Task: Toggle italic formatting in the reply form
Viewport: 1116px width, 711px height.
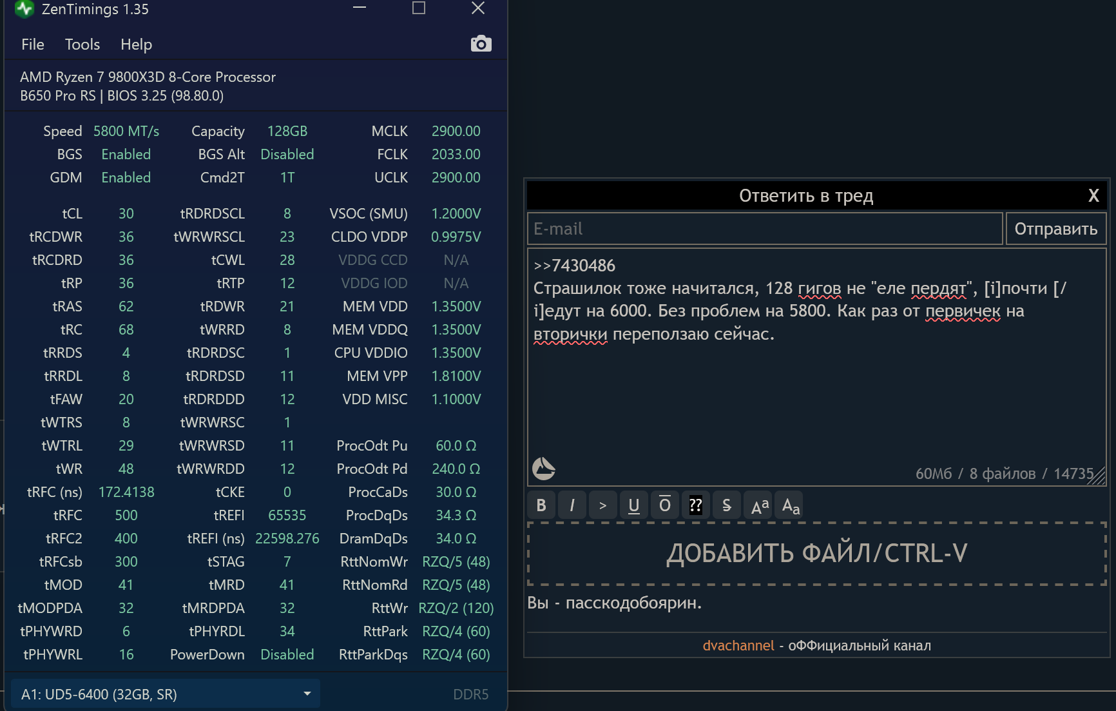Action: click(x=572, y=505)
